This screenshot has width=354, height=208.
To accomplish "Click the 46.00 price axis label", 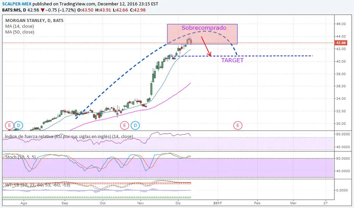I will tap(341, 24).
